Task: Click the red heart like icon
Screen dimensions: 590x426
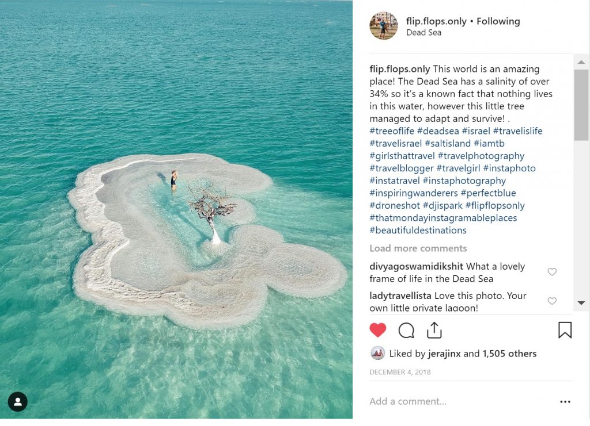Action: (378, 330)
